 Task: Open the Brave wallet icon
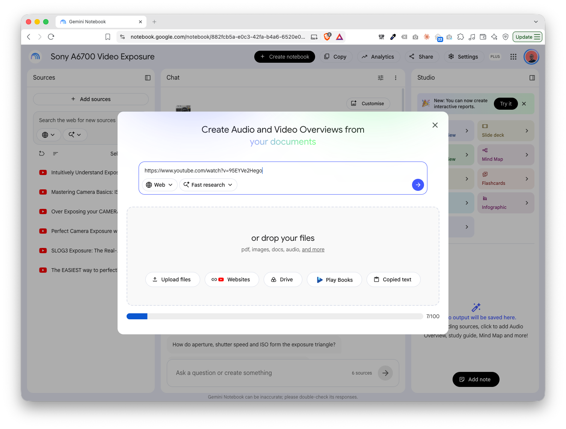click(483, 37)
